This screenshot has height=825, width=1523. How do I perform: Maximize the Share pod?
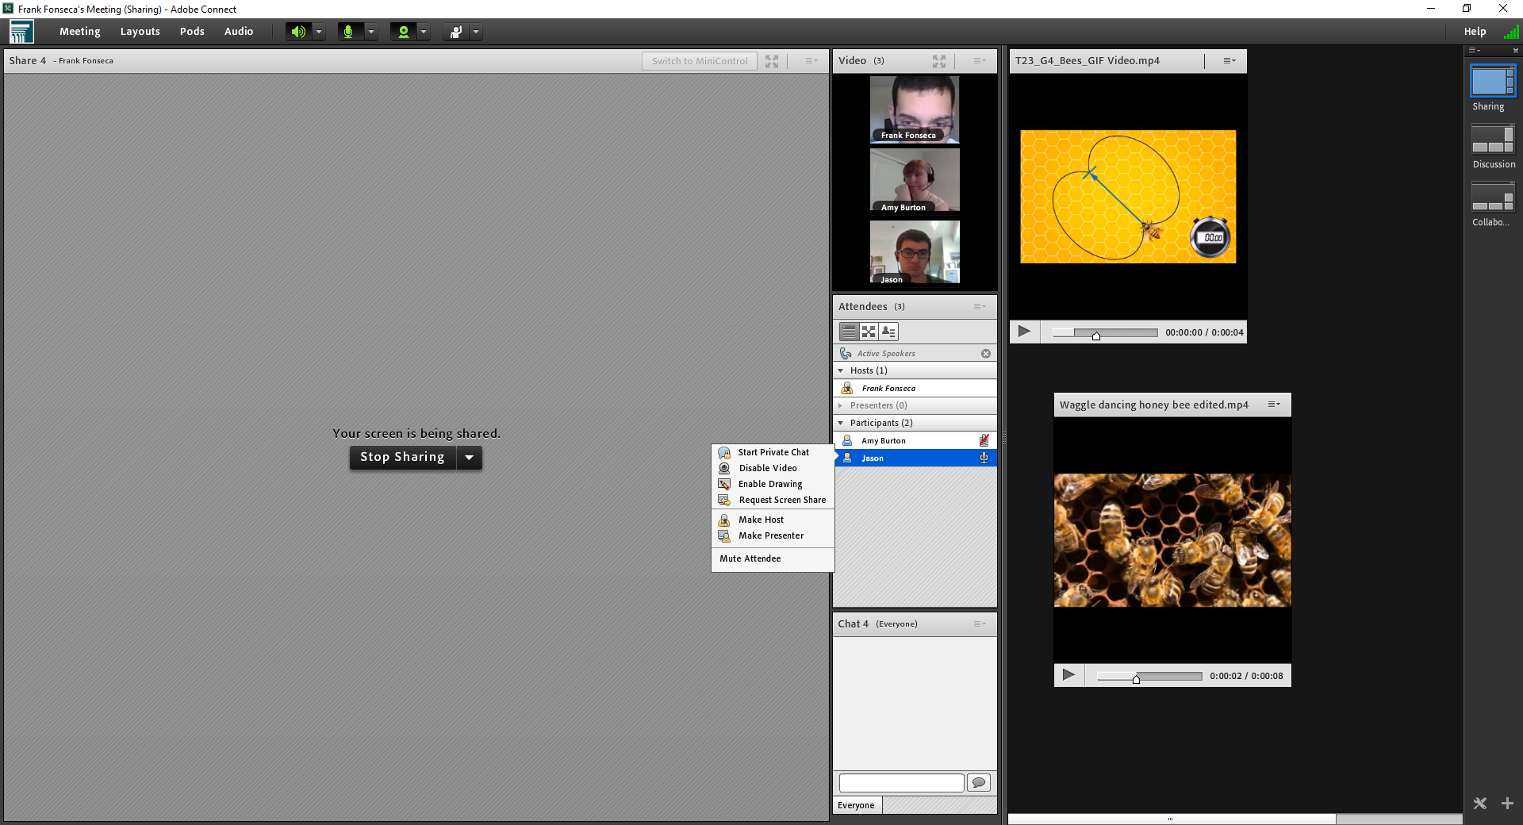click(772, 61)
